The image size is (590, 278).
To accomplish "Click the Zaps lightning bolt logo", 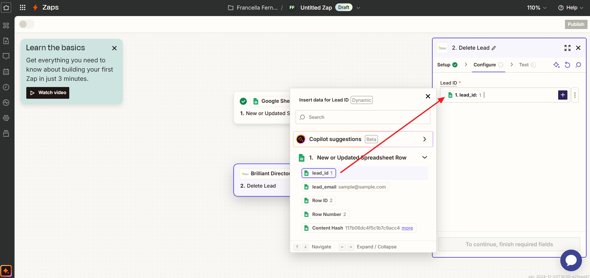I will coord(36,8).
